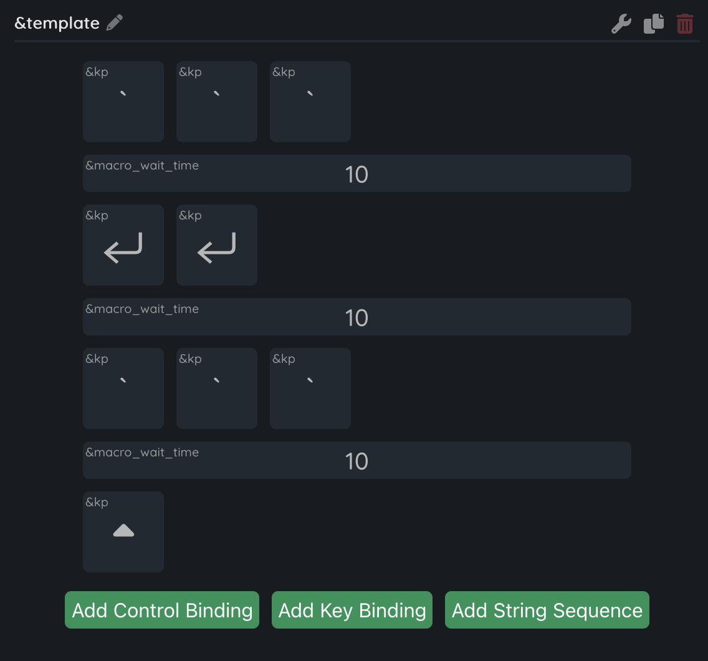The width and height of the screenshot is (708, 661).
Task: Edit the first macro_wait_time value
Action: [x=356, y=174]
